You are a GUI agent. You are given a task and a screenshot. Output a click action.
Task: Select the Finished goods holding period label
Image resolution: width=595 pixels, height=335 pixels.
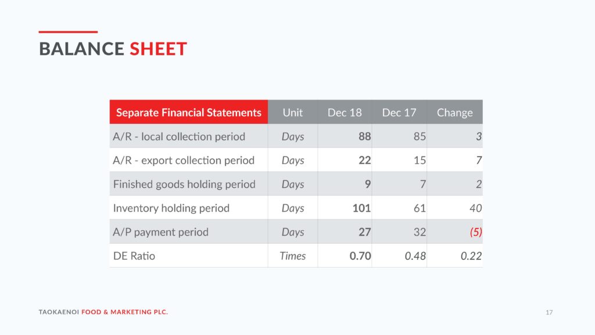tap(184, 184)
